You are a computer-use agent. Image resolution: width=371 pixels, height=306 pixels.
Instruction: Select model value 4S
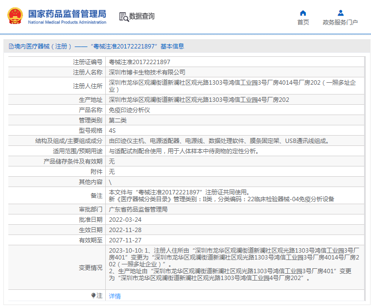[x=112, y=131]
